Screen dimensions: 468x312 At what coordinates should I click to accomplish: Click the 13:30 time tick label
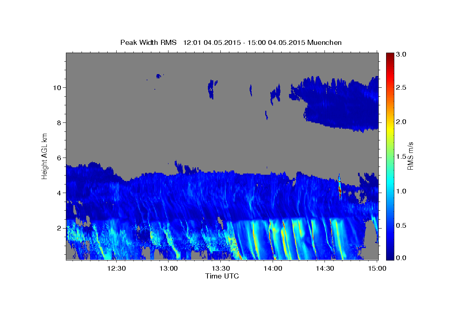point(221,268)
